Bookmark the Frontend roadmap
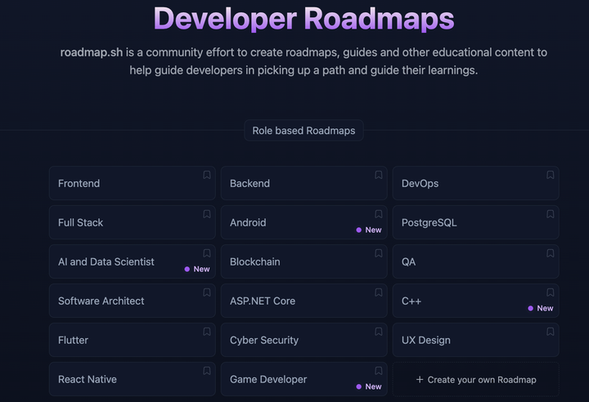This screenshot has width=589, height=402. (x=207, y=175)
